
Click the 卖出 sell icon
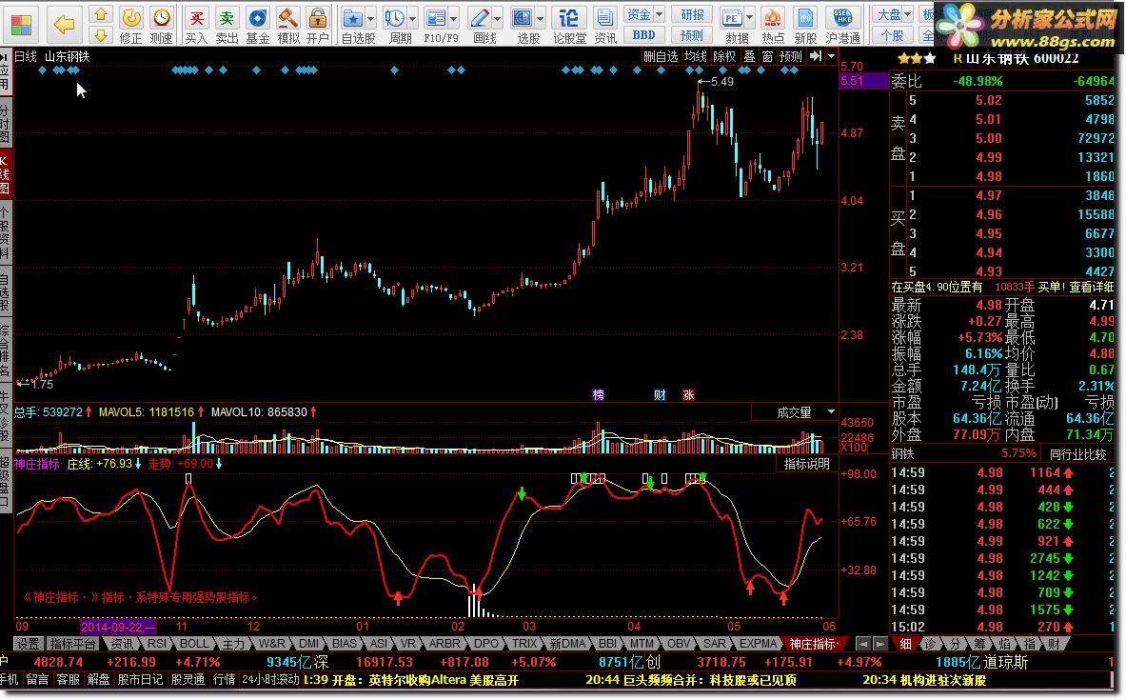coord(227,17)
